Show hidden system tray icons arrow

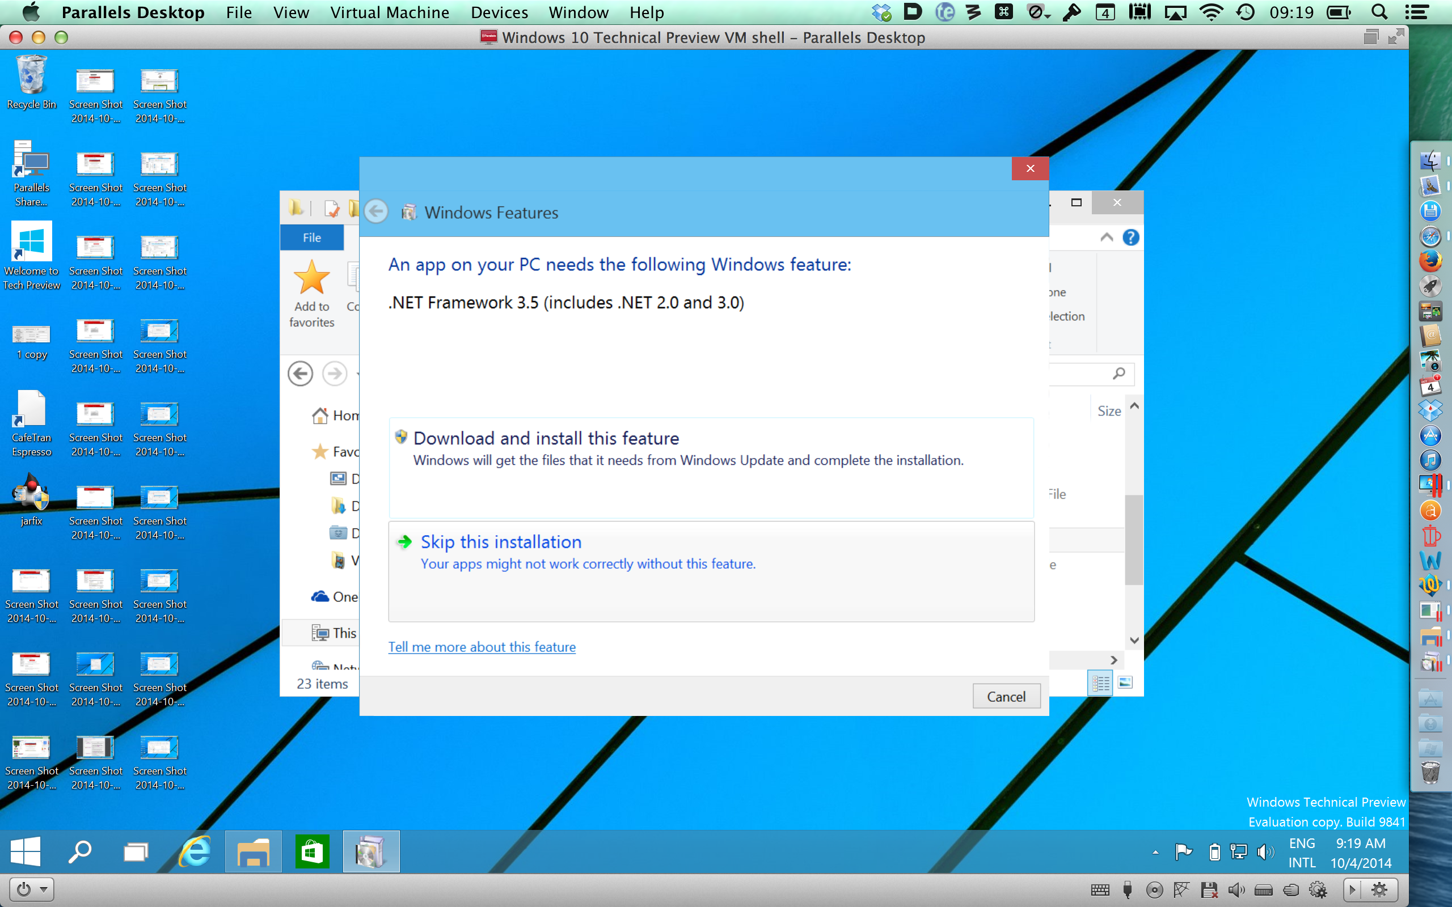1155,853
